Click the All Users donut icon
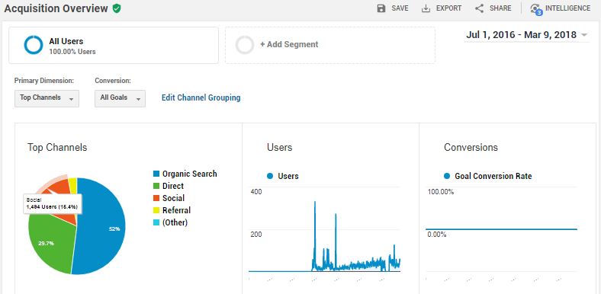The height and width of the screenshot is (294, 601). [x=34, y=45]
